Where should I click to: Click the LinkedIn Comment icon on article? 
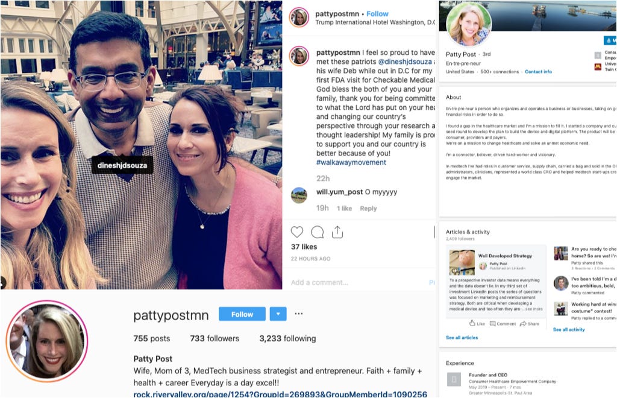click(492, 324)
